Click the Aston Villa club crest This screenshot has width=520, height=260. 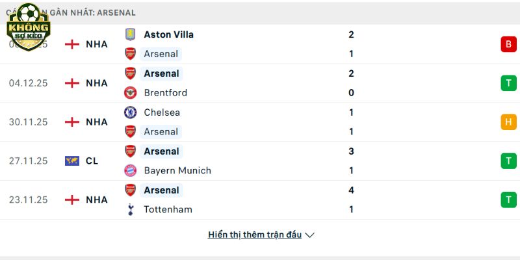(x=131, y=34)
